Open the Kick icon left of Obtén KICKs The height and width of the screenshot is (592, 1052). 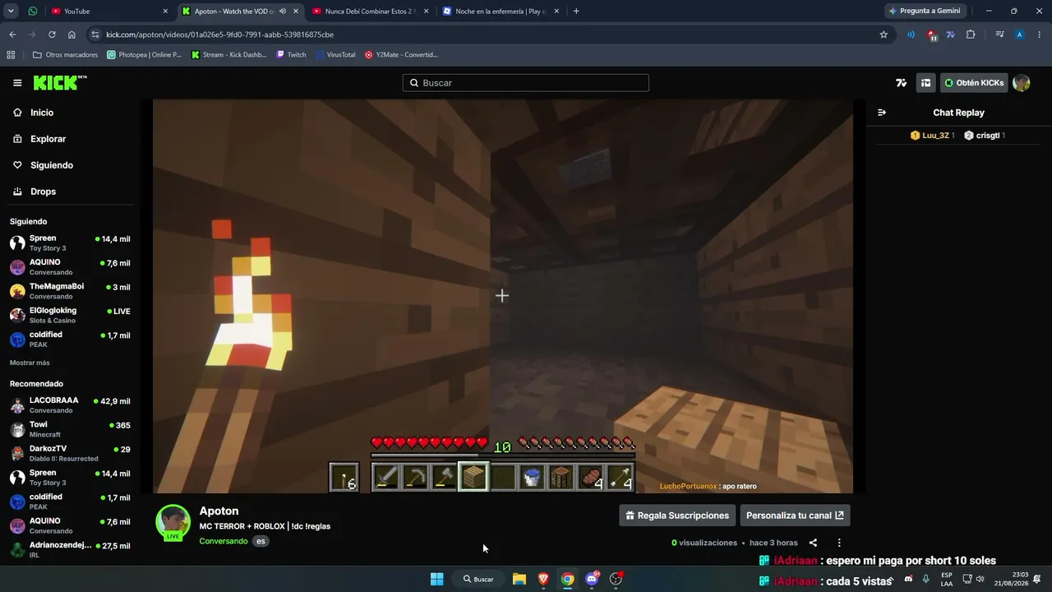point(926,83)
